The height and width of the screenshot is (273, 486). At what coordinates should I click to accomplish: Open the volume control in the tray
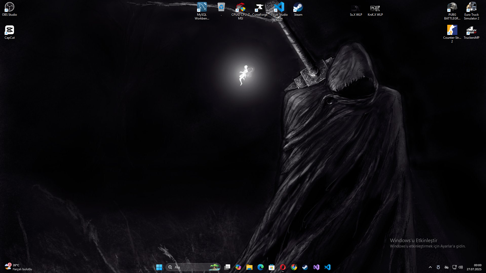click(461, 267)
